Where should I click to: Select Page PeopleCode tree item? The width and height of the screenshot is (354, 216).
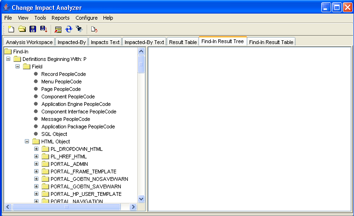click(x=61, y=89)
